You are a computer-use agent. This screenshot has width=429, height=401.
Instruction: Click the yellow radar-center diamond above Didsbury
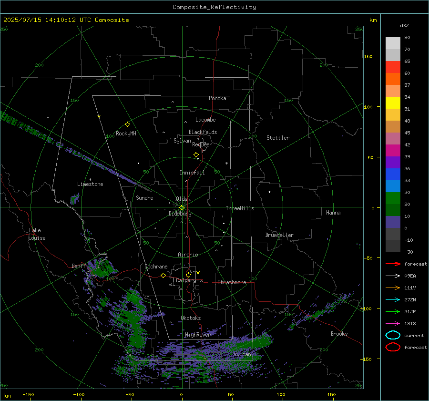click(x=182, y=208)
